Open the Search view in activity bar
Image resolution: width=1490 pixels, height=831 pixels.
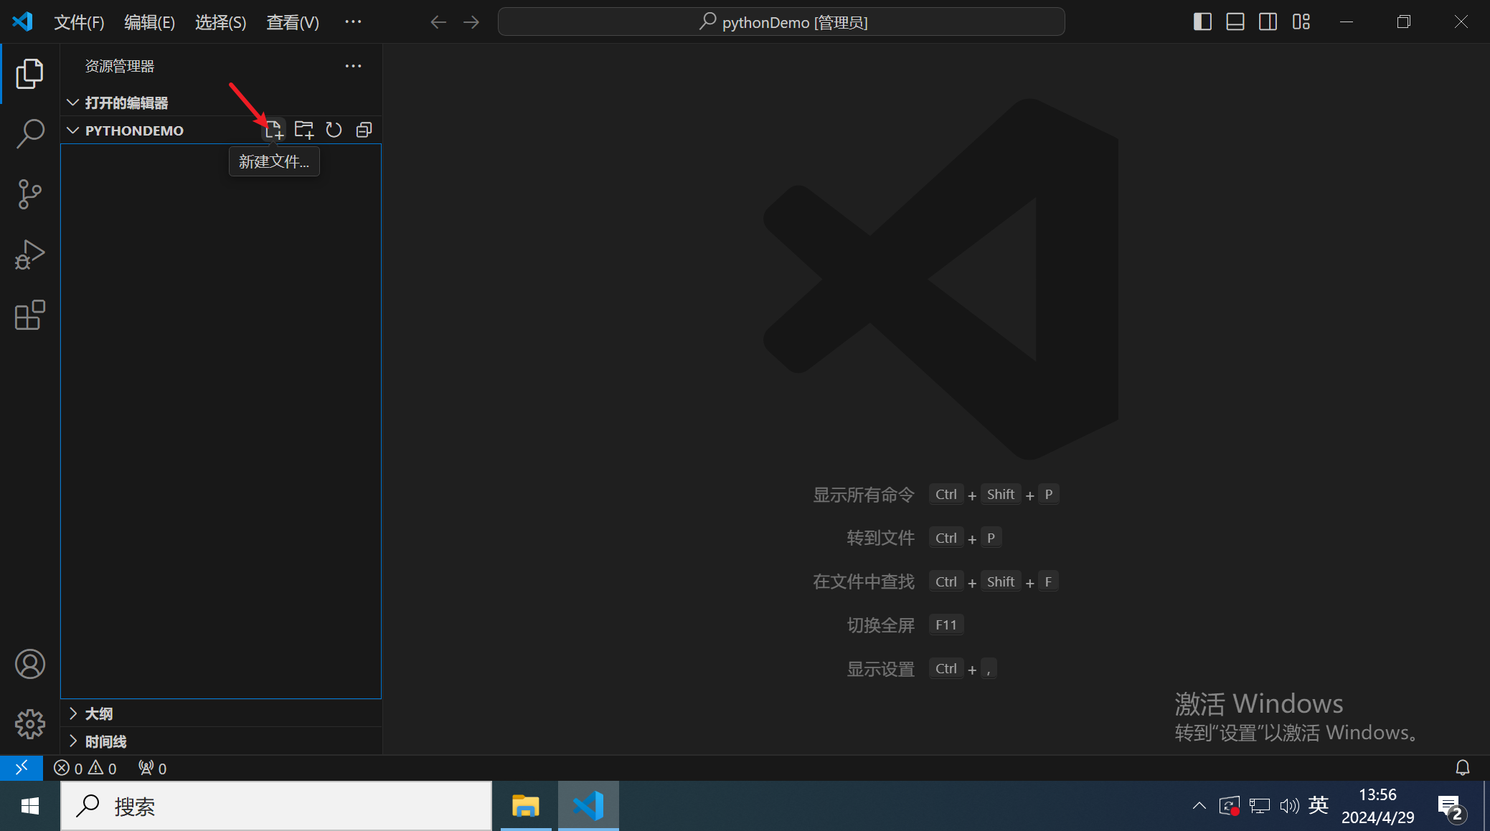(x=30, y=133)
